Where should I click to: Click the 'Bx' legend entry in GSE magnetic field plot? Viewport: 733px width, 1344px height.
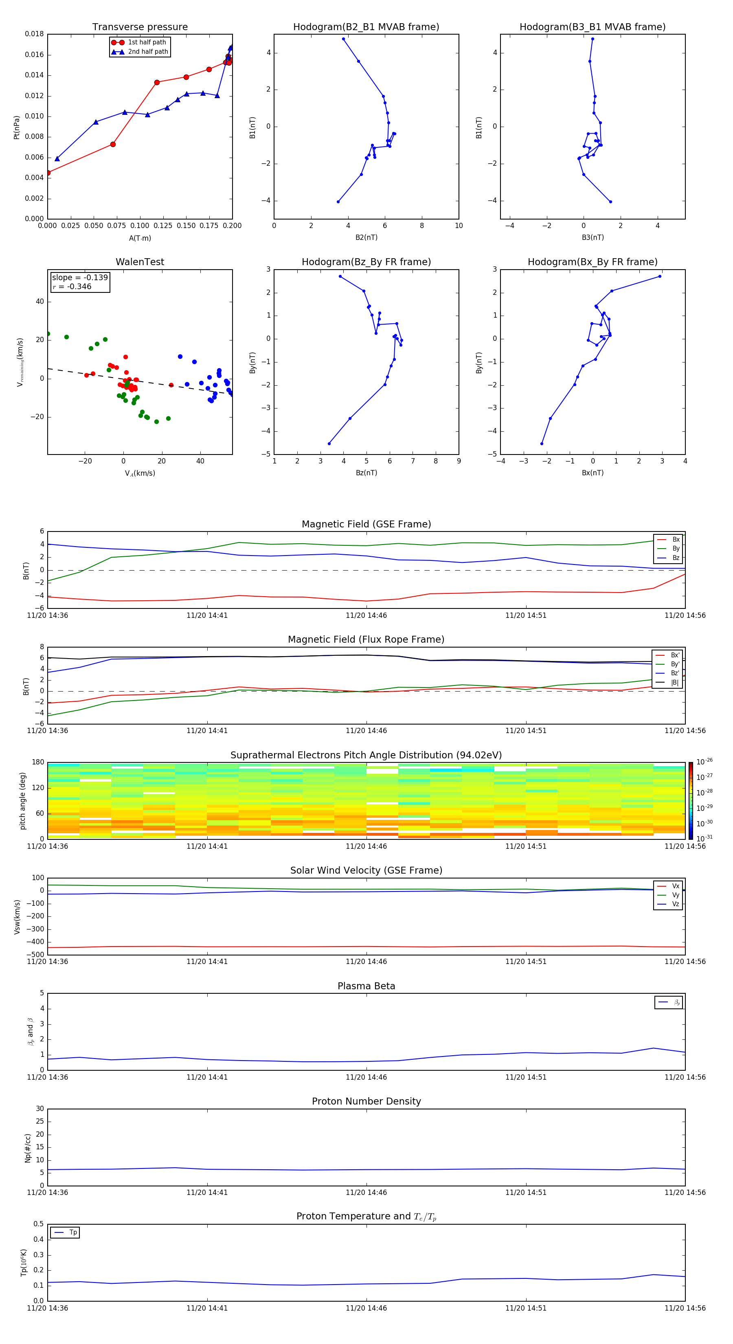(669, 540)
